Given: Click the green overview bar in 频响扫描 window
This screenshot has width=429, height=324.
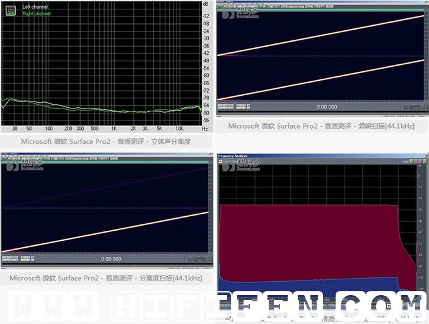Looking at the screenshot, I should click(x=320, y=10).
